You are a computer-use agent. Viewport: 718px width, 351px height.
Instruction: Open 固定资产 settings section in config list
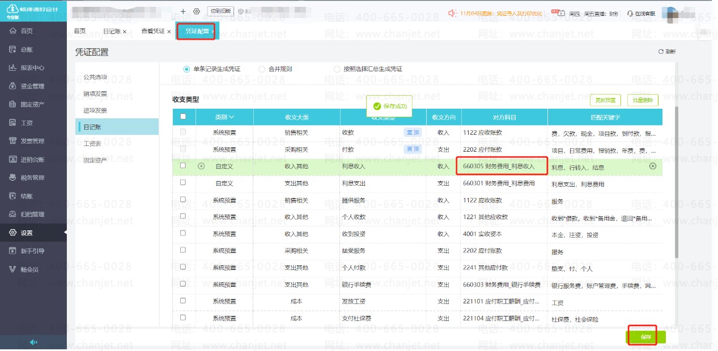95,160
